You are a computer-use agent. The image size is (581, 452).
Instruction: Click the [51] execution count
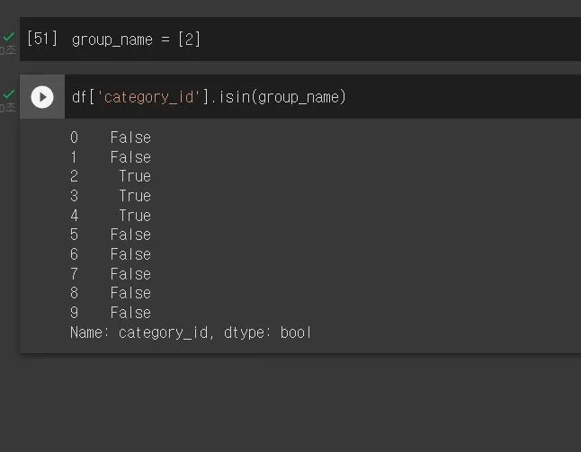42,39
